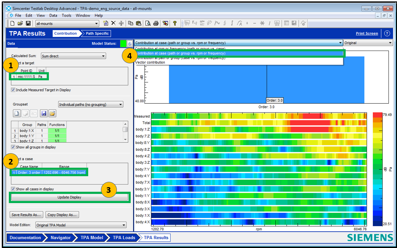The image size is (397, 248).
Task: Open print preview via magnifier page icon
Action: click(x=148, y=23)
